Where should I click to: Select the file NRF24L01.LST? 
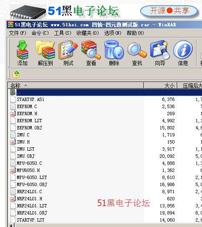point(32,206)
